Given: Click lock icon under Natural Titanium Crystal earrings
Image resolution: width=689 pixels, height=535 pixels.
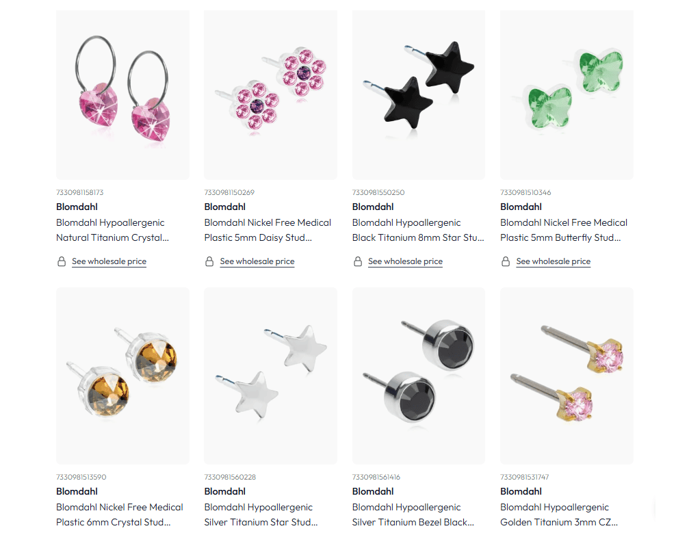Looking at the screenshot, I should (x=62, y=261).
